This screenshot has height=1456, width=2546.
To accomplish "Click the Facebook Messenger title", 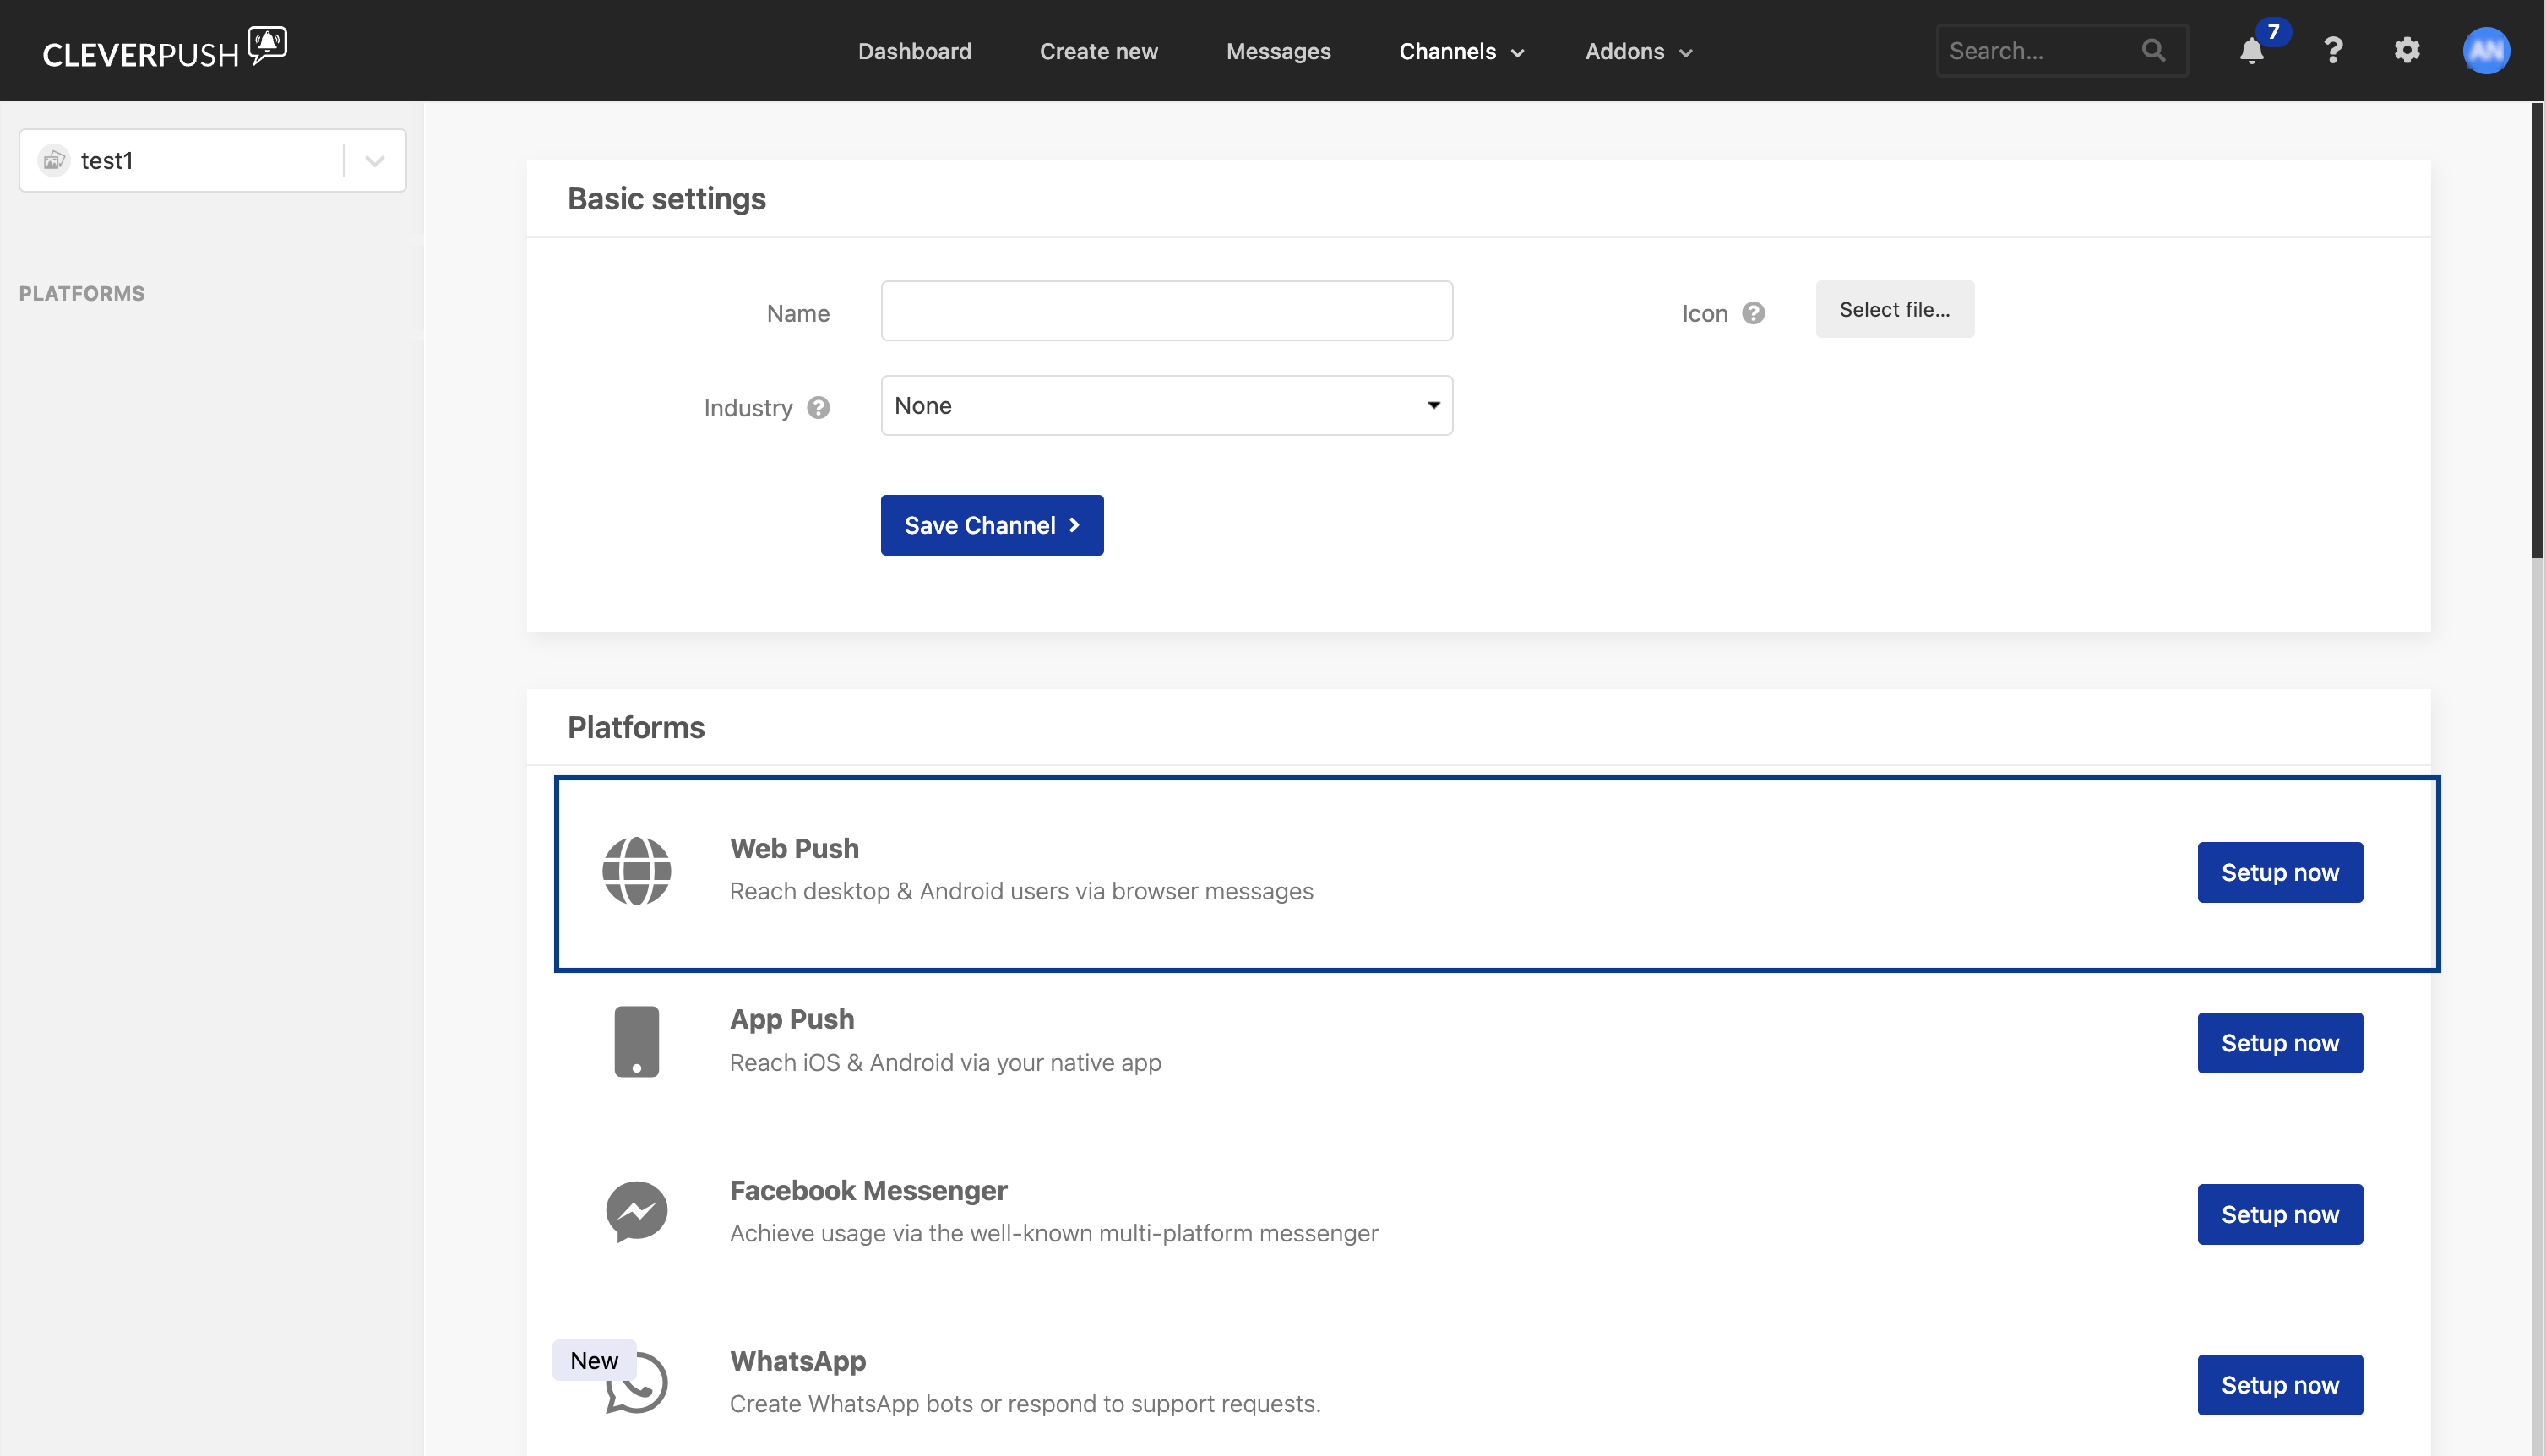I will pyautogui.click(x=868, y=1190).
